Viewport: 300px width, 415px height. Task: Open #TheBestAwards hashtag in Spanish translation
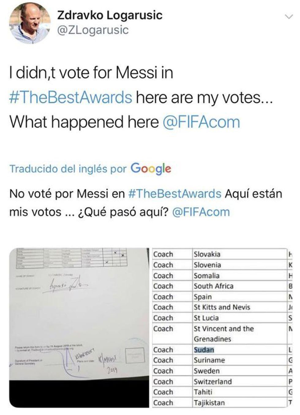[x=174, y=194]
